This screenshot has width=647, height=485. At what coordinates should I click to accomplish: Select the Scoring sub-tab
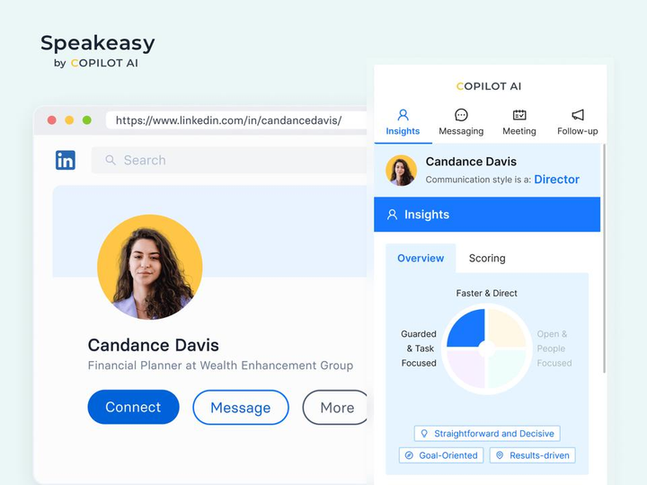tap(487, 258)
